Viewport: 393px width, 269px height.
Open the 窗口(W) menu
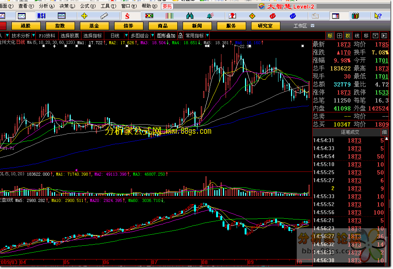129,6
